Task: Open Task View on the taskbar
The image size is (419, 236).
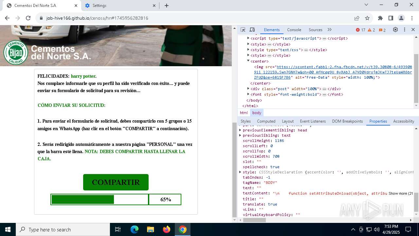Action: [118, 229]
